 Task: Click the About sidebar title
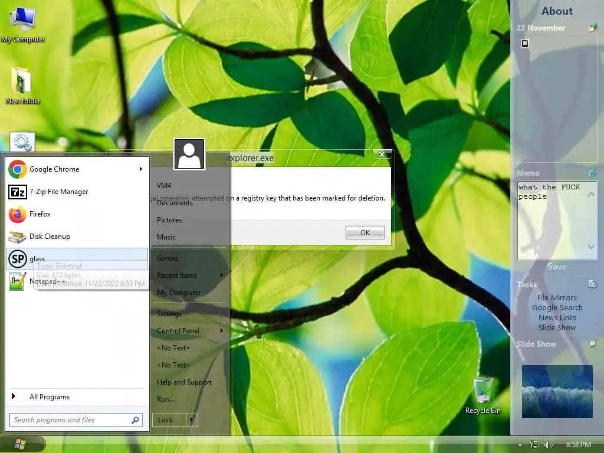coord(557,11)
